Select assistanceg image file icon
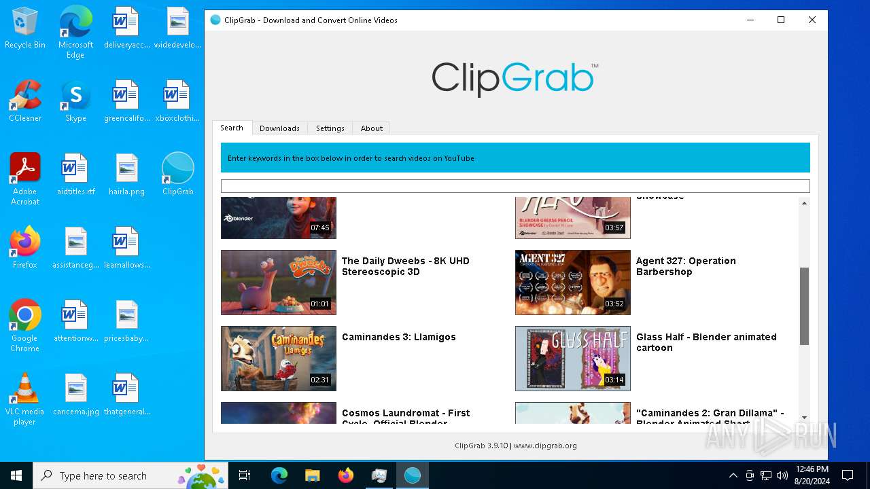Viewport: 870px width, 489px height. pos(75,248)
